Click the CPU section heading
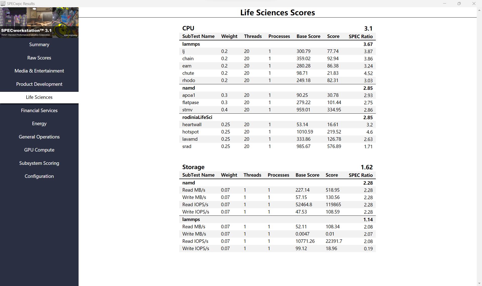Screen dimensions: 482x286 click(x=188, y=28)
